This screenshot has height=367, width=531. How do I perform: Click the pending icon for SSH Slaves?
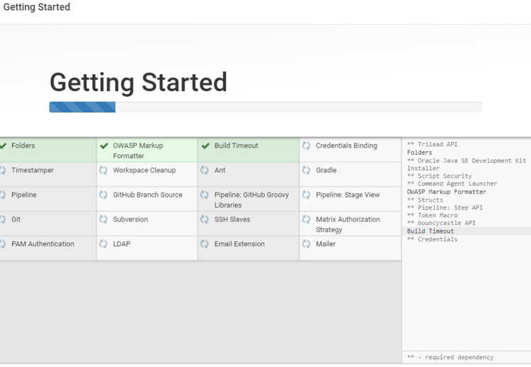pos(205,219)
